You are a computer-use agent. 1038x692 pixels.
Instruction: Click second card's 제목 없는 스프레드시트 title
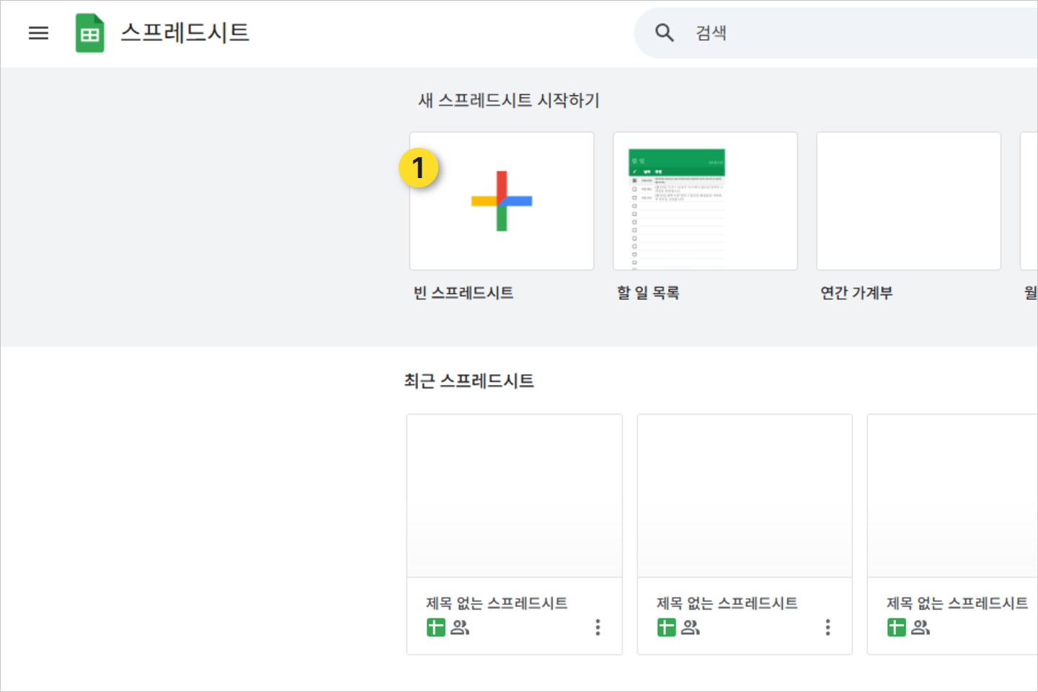pyautogui.click(x=727, y=603)
